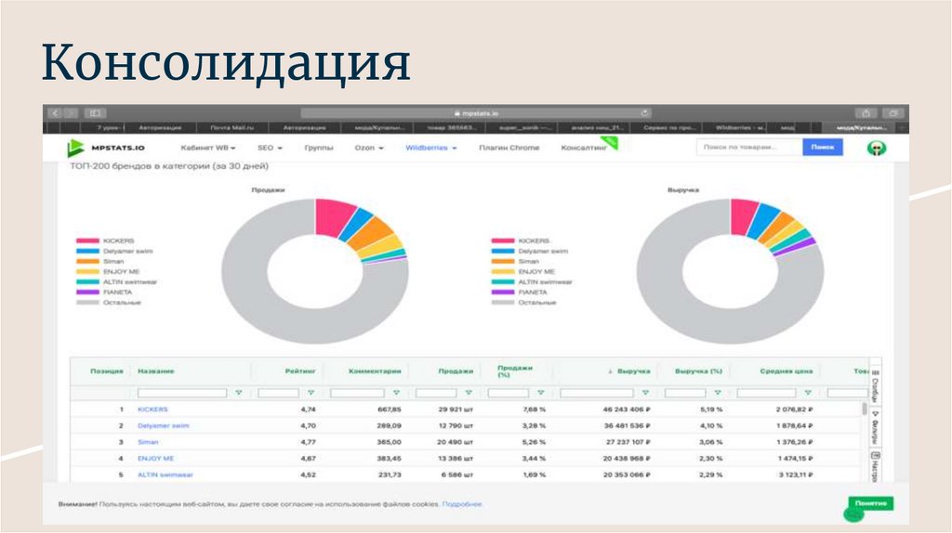Expand the Кабинет WB menu

pyautogui.click(x=207, y=148)
